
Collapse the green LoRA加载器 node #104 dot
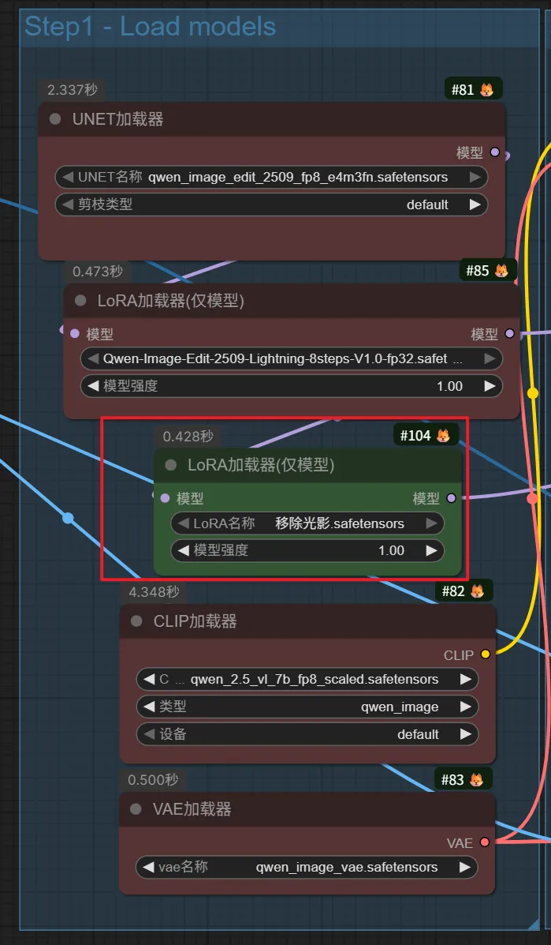pos(171,465)
